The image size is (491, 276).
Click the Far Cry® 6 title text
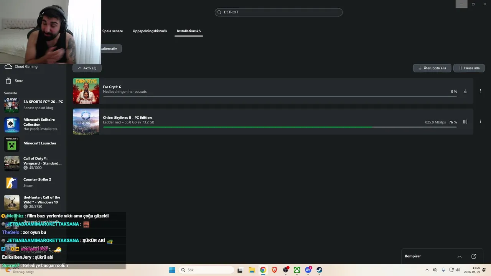click(112, 87)
